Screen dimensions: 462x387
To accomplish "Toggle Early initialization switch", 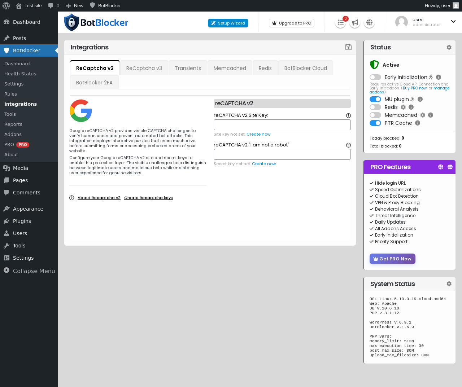I will [x=375, y=77].
